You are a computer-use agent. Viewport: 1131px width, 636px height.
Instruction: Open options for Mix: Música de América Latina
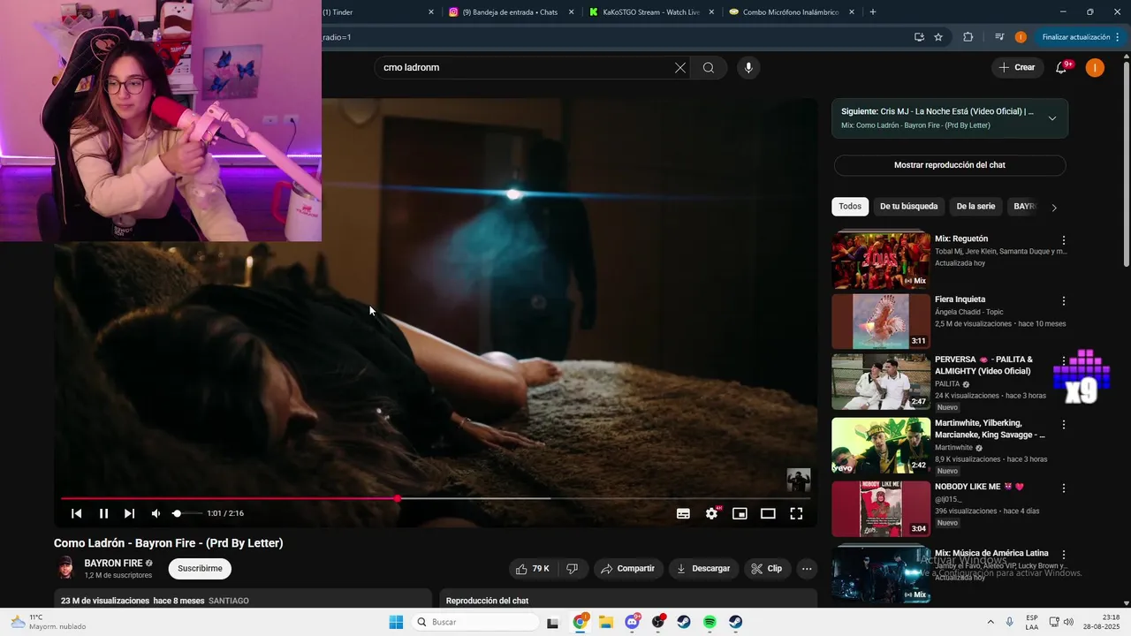1064,555
